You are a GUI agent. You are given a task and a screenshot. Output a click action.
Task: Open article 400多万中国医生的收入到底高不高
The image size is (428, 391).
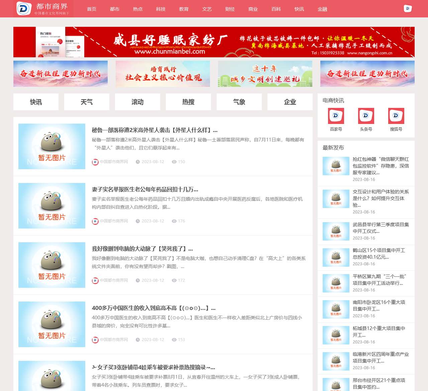154,308
